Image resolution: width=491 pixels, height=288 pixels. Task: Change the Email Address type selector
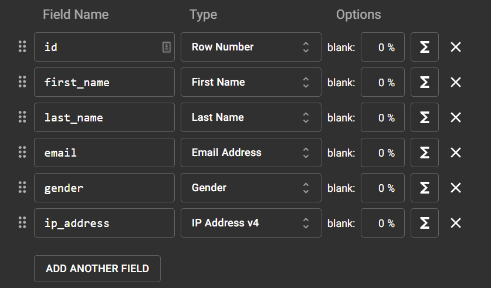[250, 153]
